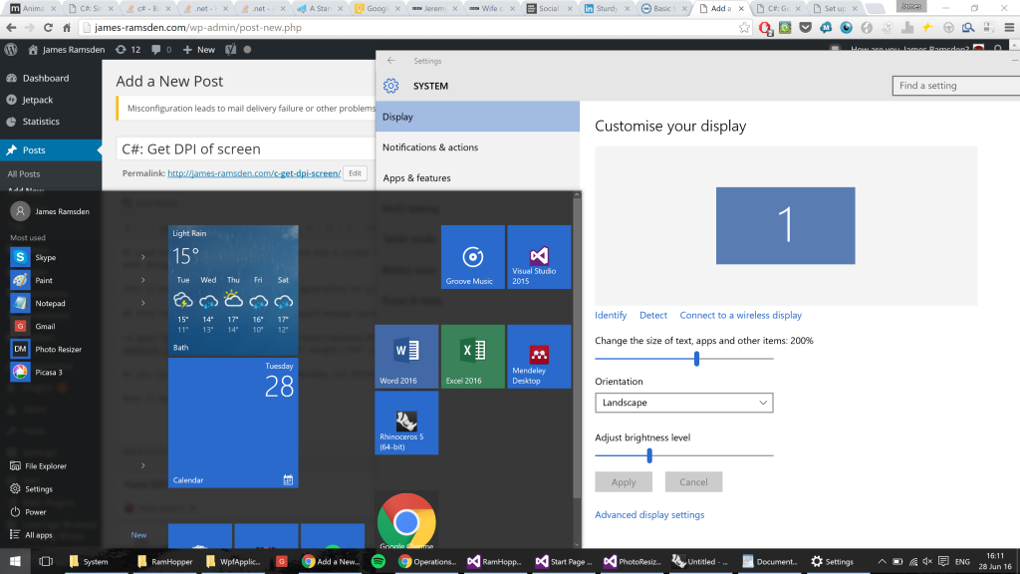Click the Windows Start button on the taskbar
The height and width of the screenshot is (574, 1020).
pos(15,561)
